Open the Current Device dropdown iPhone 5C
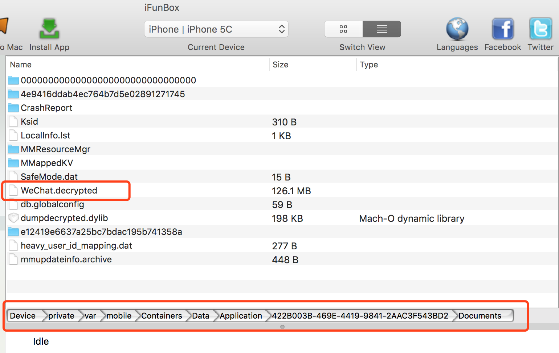559x353 pixels. (x=216, y=29)
